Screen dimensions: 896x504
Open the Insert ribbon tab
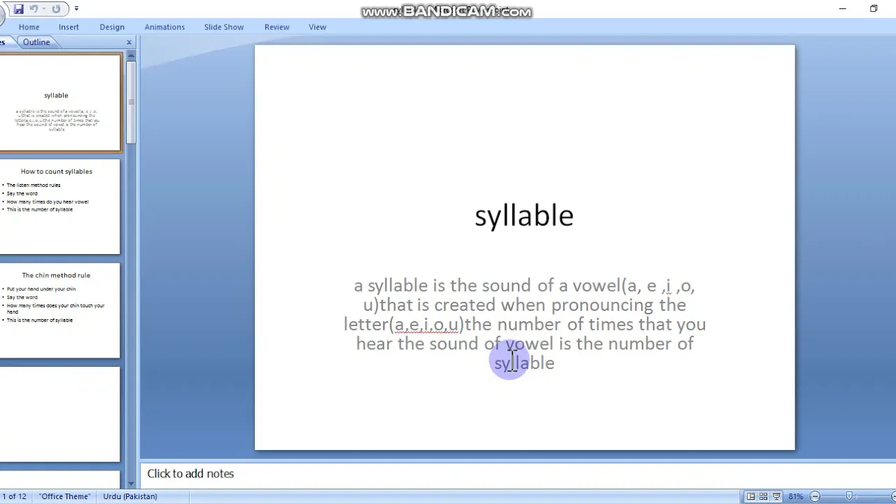[x=69, y=27]
